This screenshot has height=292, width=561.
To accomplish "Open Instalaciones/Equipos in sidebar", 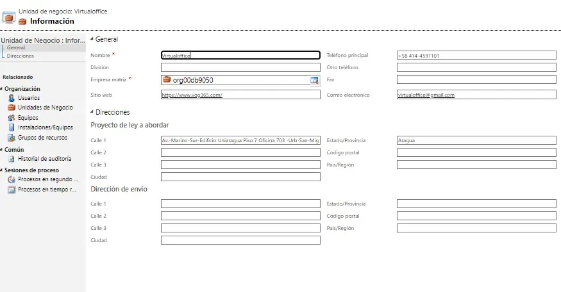I will pyautogui.click(x=45, y=127).
